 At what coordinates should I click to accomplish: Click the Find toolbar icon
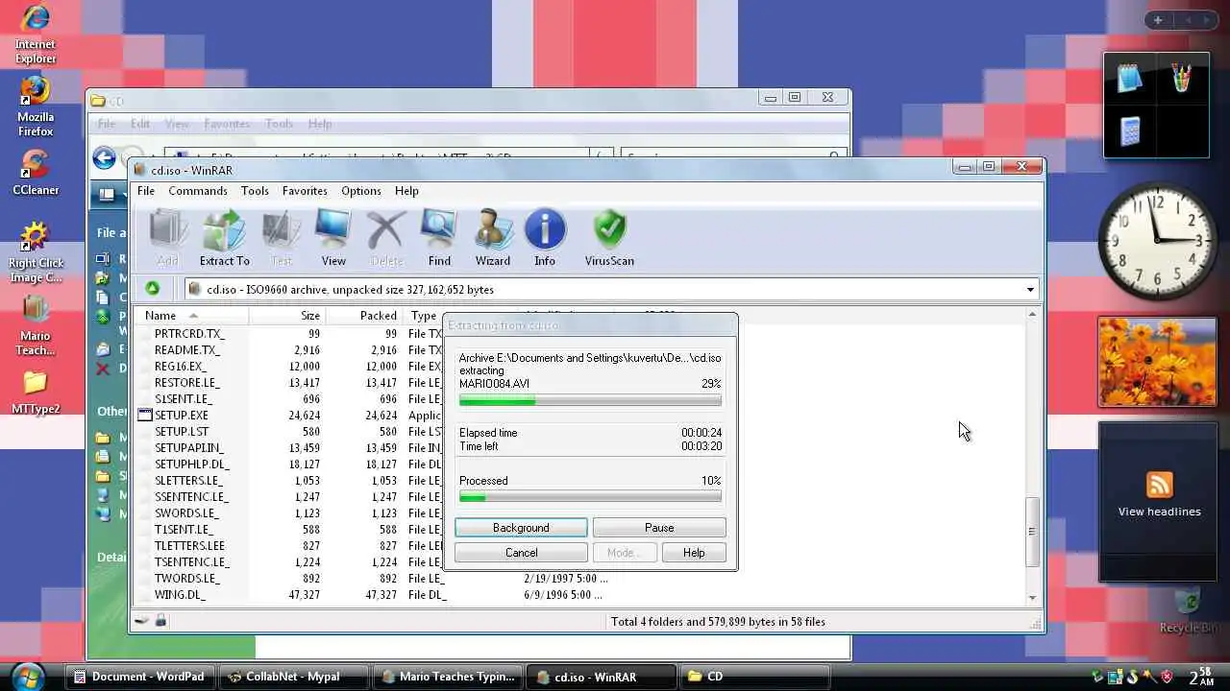coord(439,238)
